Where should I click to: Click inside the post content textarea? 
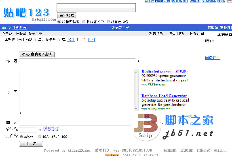pos(77,90)
